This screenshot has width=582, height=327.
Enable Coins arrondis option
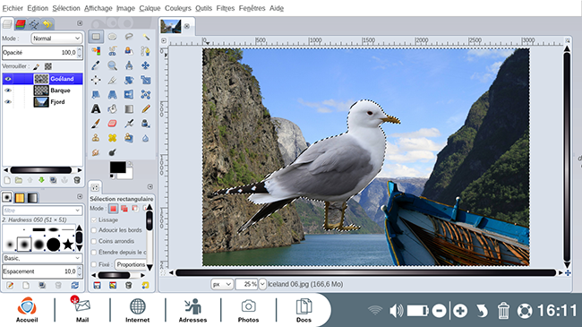tap(94, 242)
